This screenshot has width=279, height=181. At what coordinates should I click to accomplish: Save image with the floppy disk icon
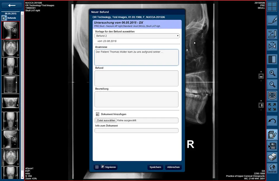point(272,145)
